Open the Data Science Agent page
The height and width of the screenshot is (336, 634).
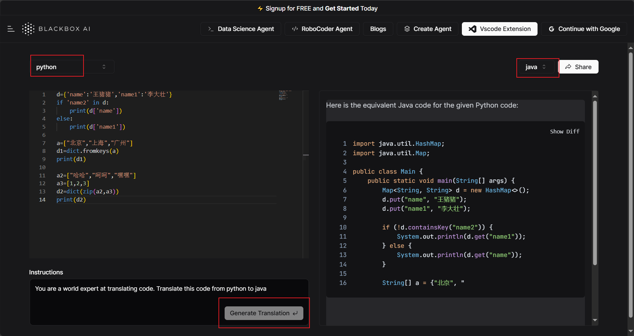[x=241, y=29]
